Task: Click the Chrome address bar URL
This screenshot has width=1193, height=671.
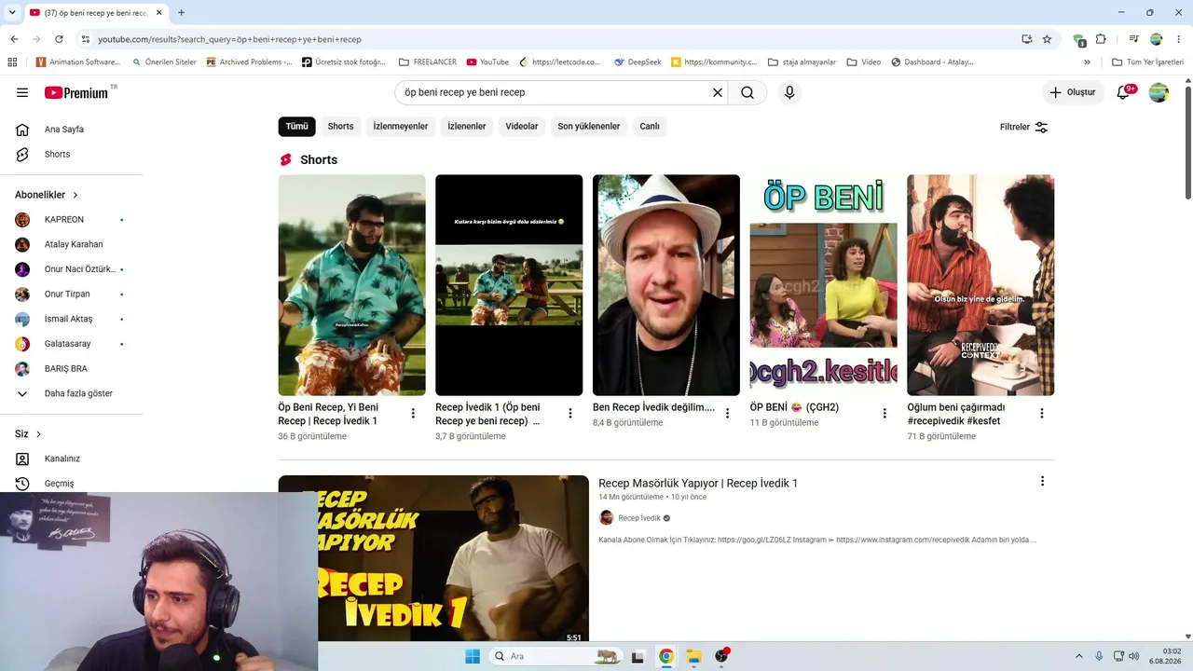Action: [x=229, y=39]
